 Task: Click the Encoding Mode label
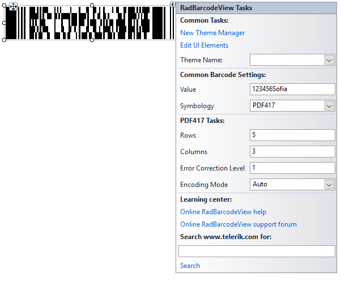(204, 185)
